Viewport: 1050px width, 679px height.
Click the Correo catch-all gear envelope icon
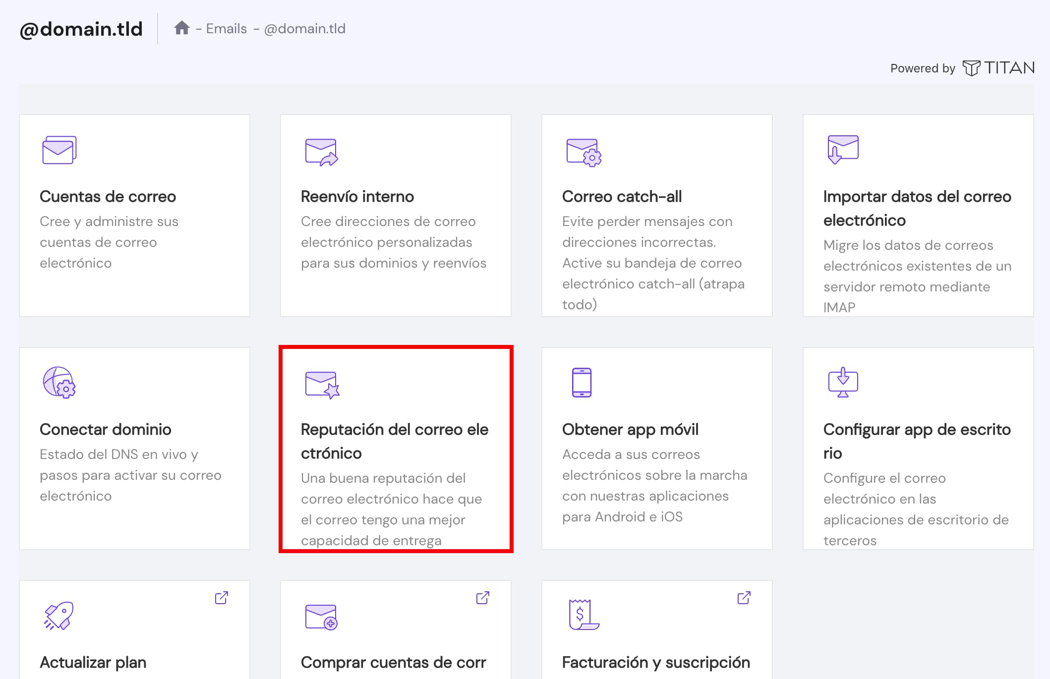pyautogui.click(x=583, y=152)
